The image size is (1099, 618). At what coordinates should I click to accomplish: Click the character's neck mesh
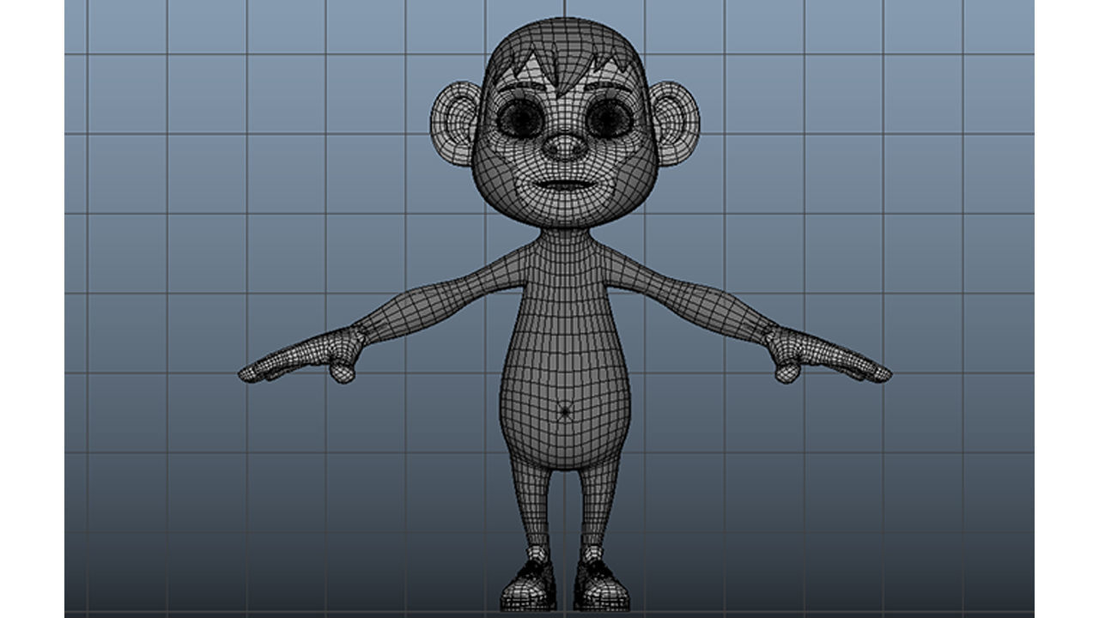[565, 236]
